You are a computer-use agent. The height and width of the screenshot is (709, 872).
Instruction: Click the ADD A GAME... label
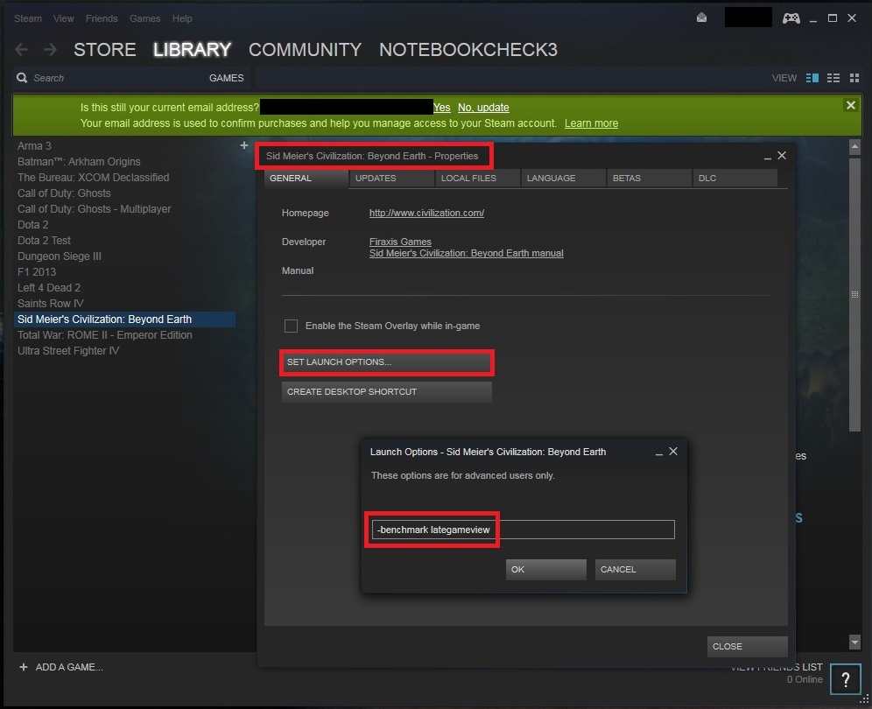(69, 667)
